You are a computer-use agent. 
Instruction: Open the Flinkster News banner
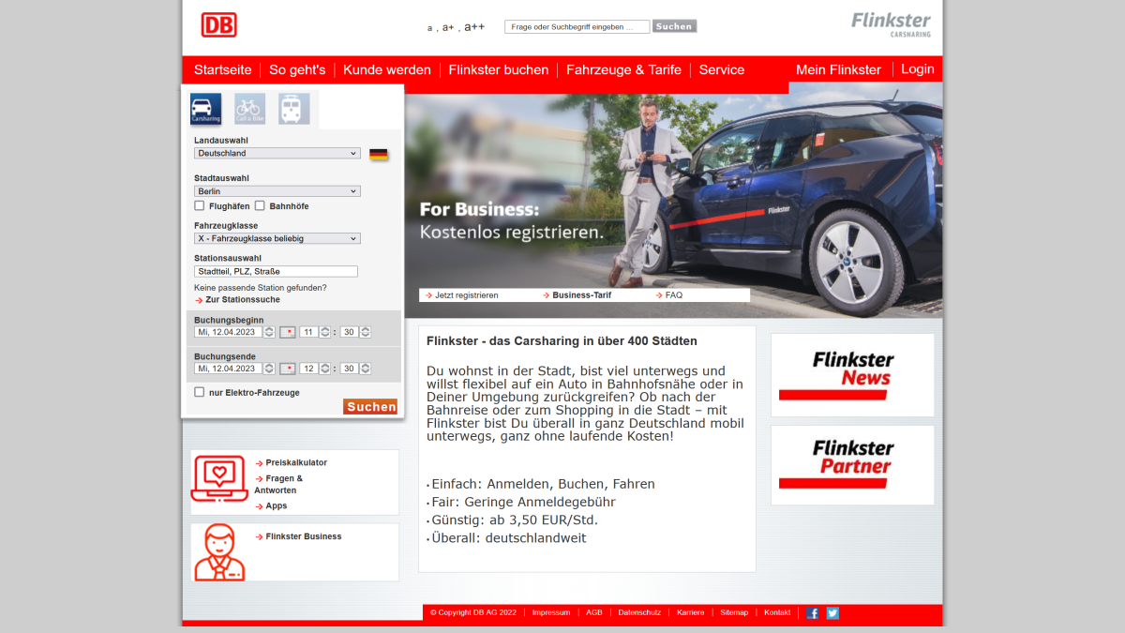tap(852, 375)
